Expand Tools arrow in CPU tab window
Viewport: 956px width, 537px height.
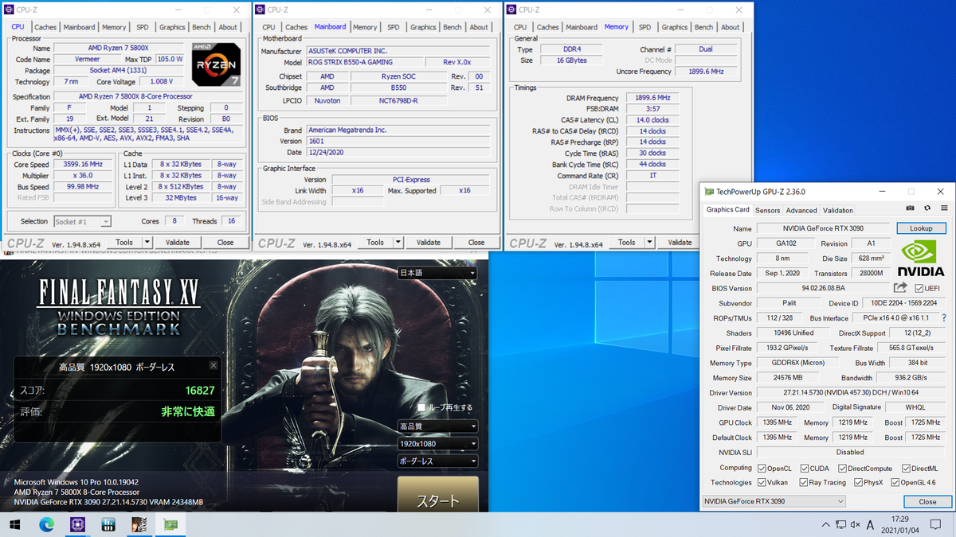pyautogui.click(x=147, y=242)
